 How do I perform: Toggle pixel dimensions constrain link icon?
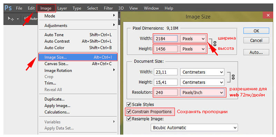(215, 44)
